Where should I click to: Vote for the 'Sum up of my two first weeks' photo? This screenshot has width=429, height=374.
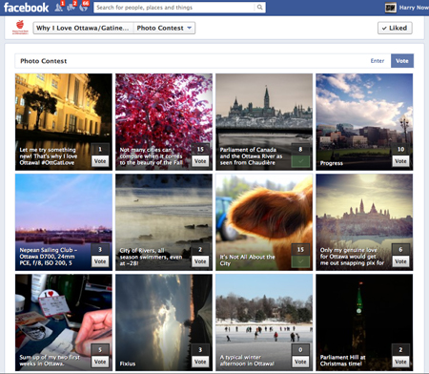(100, 362)
